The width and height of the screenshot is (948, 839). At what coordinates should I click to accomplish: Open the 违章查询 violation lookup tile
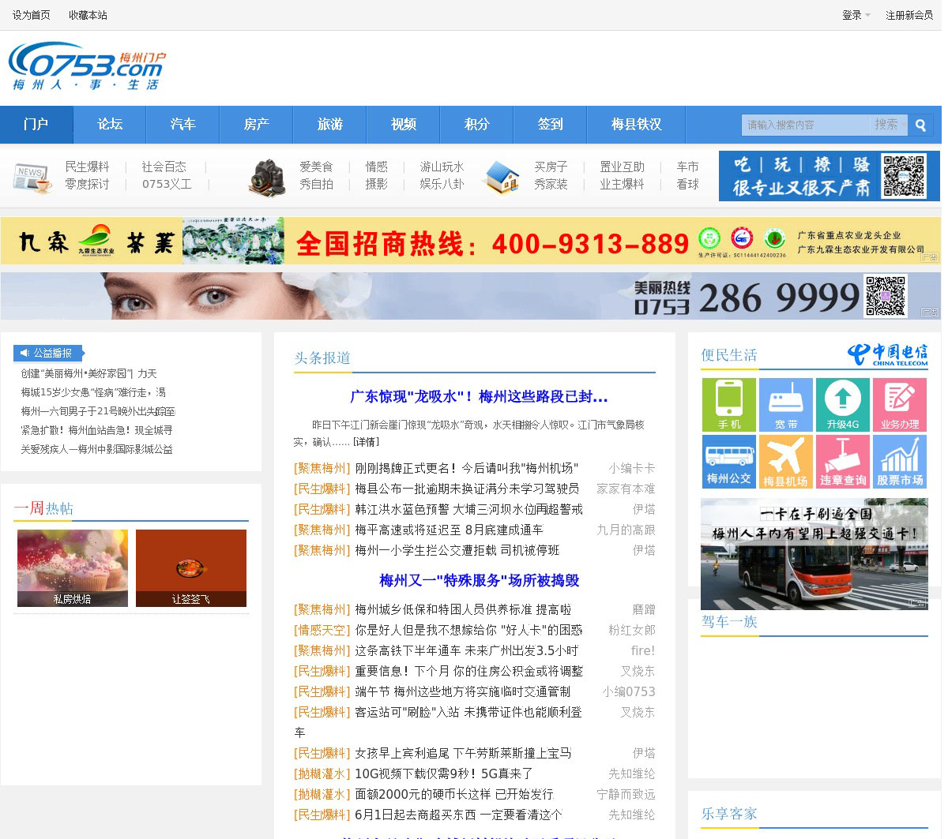coord(843,462)
